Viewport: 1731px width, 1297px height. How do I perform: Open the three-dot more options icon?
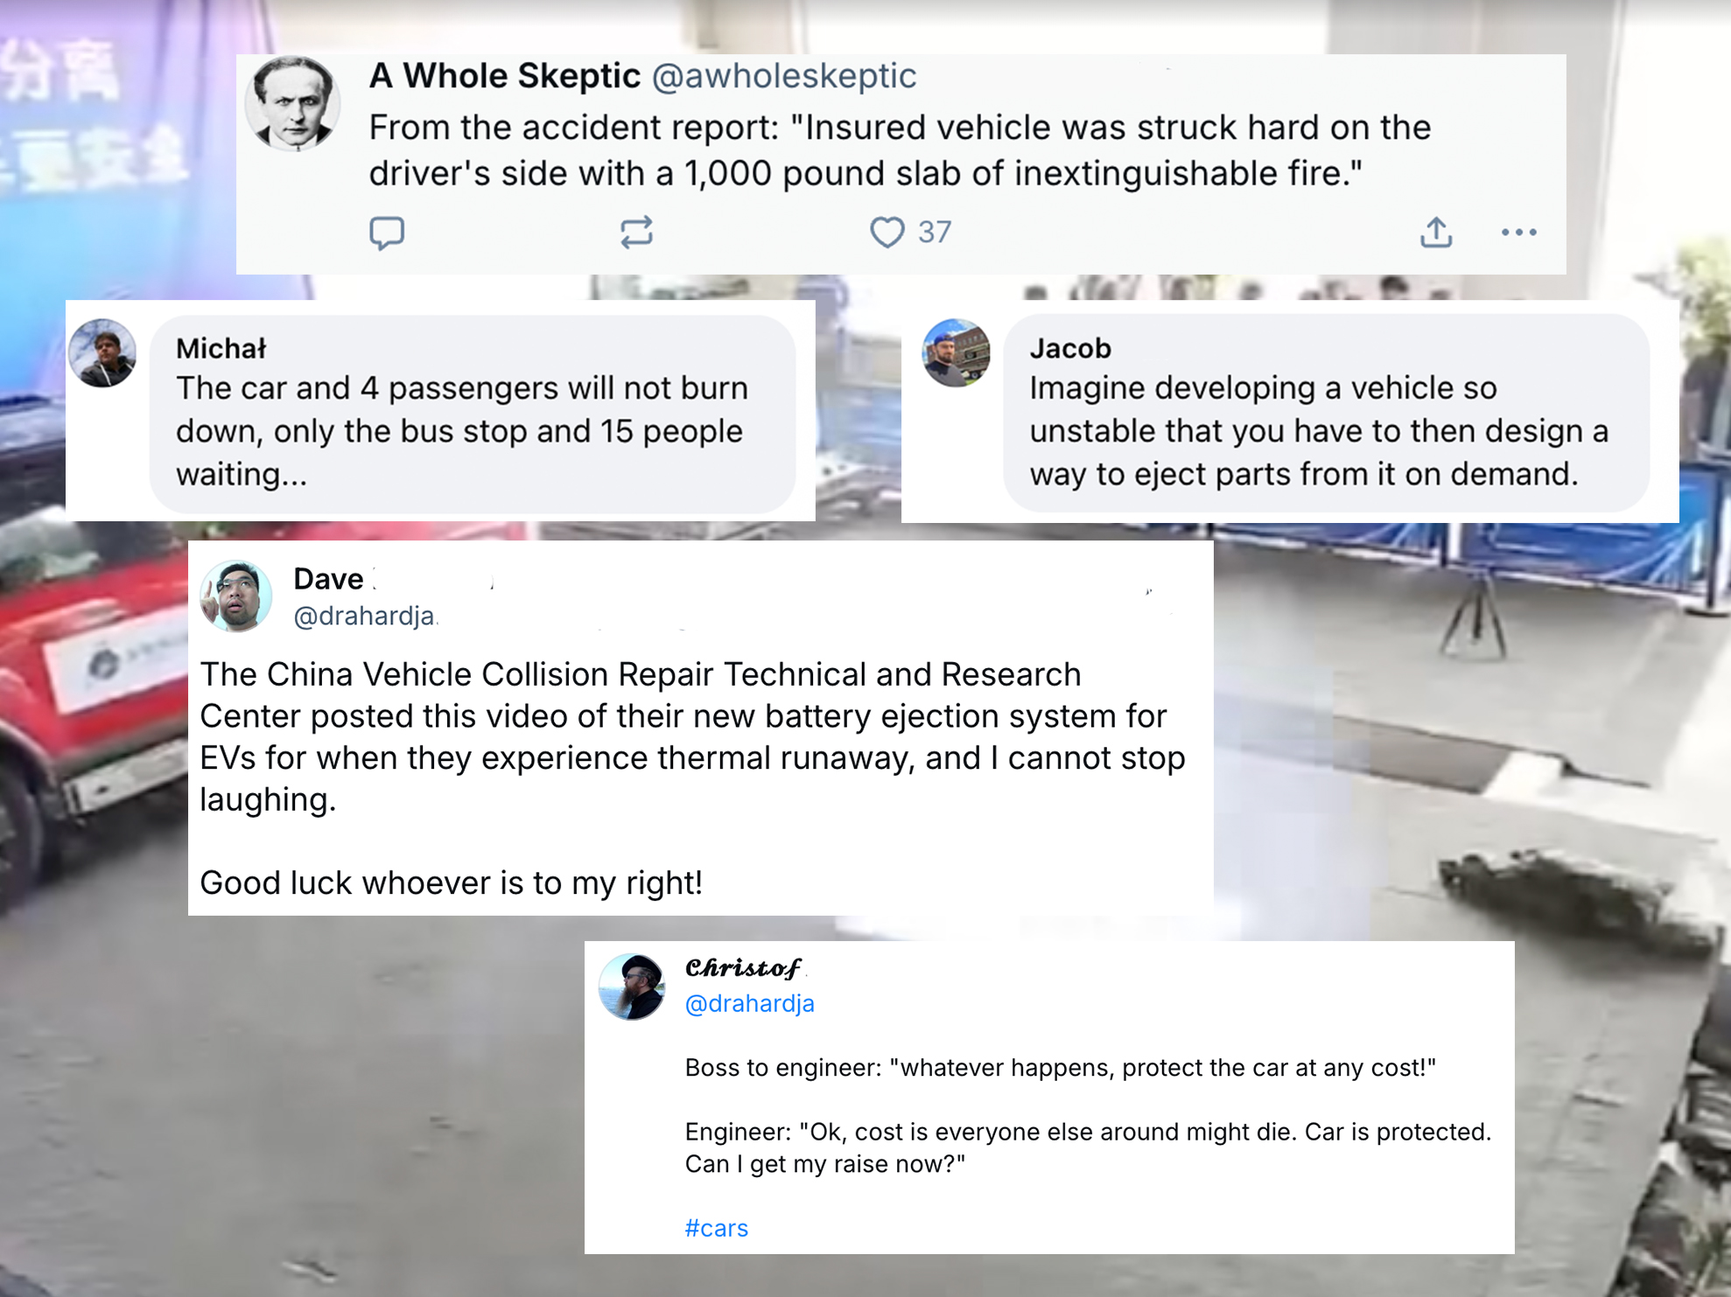tap(1518, 232)
